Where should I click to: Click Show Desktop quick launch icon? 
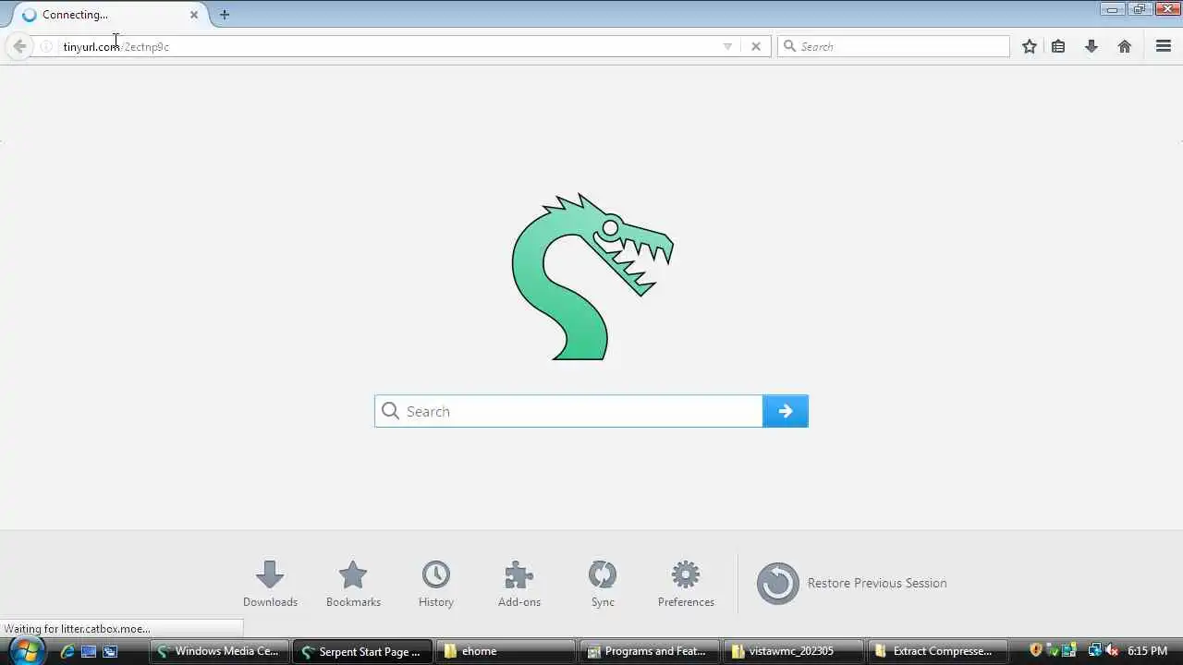89,651
